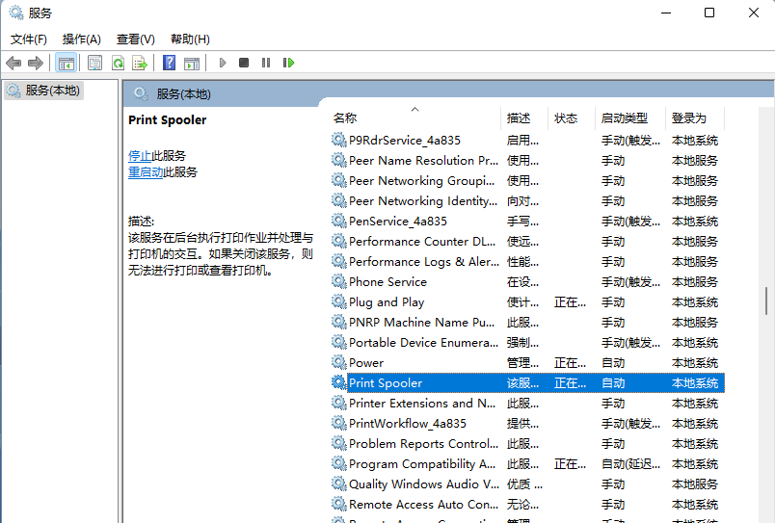Click the gear icon beside Phone Service
The image size is (775, 523).
[x=338, y=281]
